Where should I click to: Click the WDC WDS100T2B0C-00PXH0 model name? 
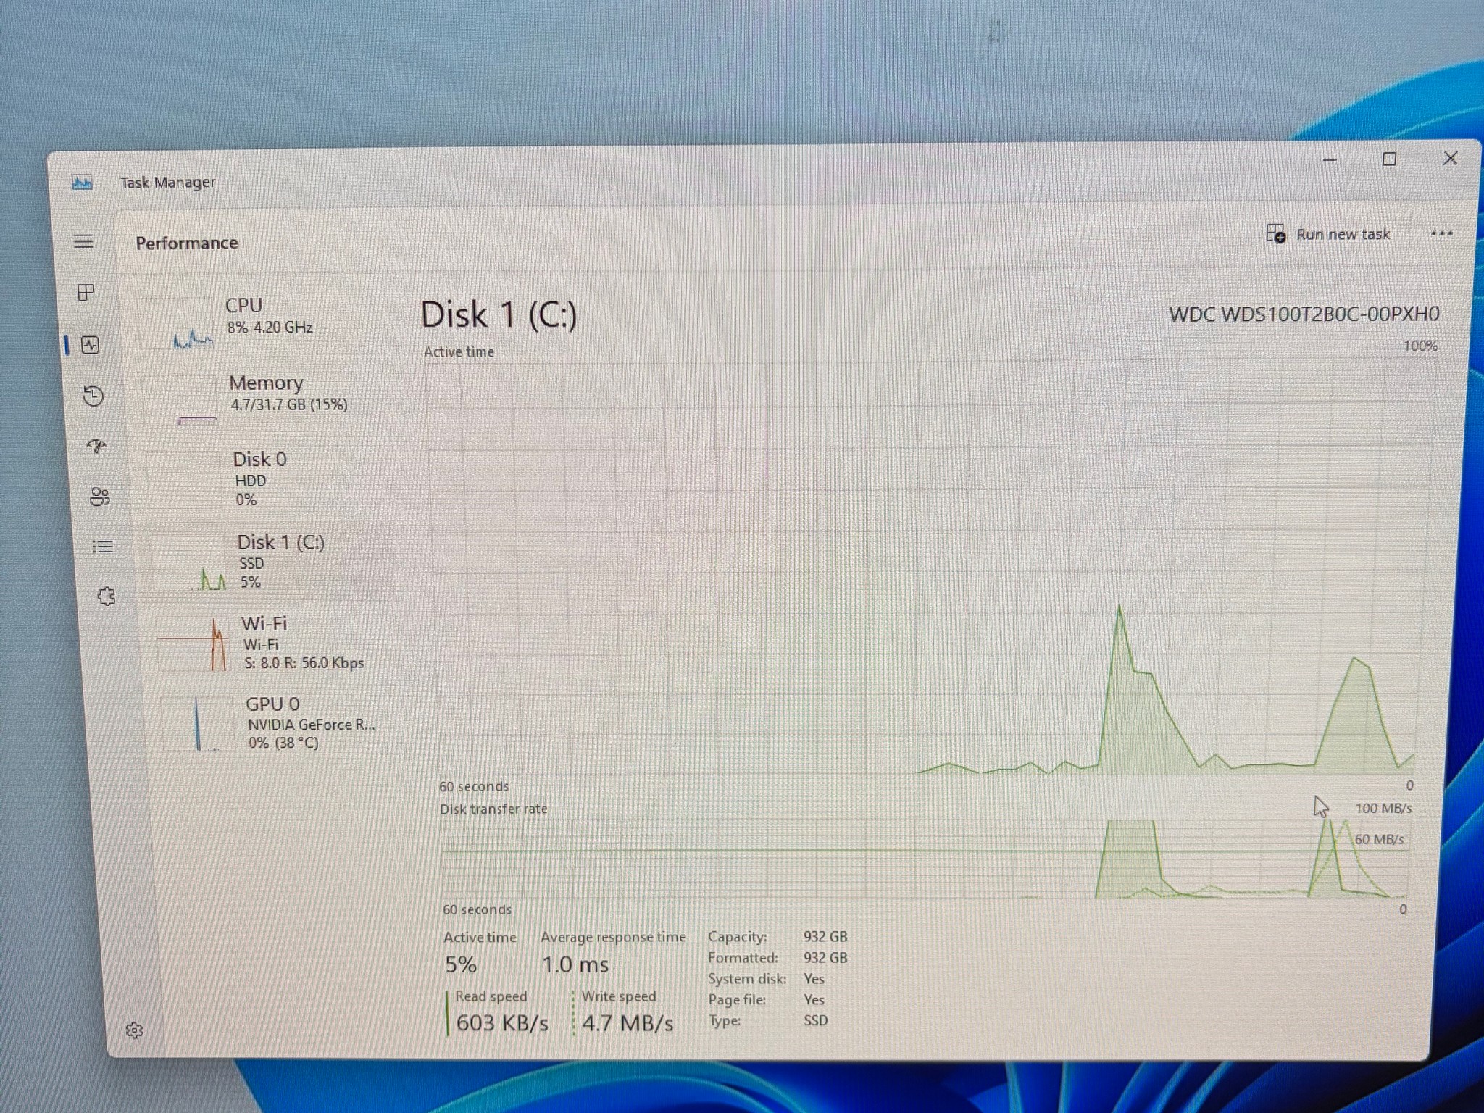click(1304, 314)
